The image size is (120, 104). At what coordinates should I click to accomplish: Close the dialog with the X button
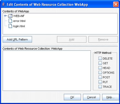coord(116,4)
